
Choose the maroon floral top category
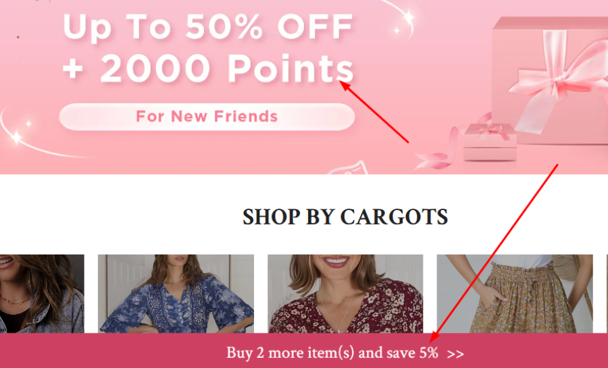click(345, 294)
